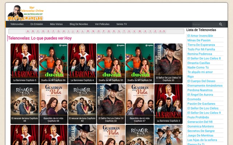Open Nadie Como Tú link
Viewport: 233px width, 145px height.
(198, 67)
